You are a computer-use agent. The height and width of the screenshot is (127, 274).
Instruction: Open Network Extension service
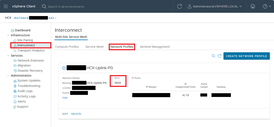[31, 60]
